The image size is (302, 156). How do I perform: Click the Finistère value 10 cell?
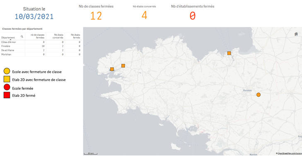coord(36,46)
